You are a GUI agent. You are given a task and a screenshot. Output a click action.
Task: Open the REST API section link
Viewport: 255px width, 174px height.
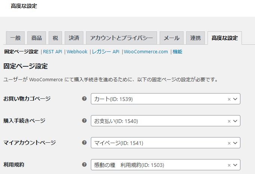(52, 52)
